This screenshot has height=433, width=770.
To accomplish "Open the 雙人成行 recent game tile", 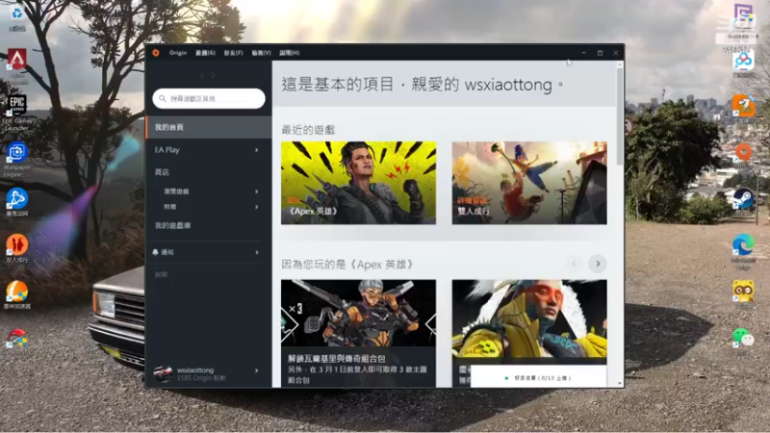I will [529, 183].
